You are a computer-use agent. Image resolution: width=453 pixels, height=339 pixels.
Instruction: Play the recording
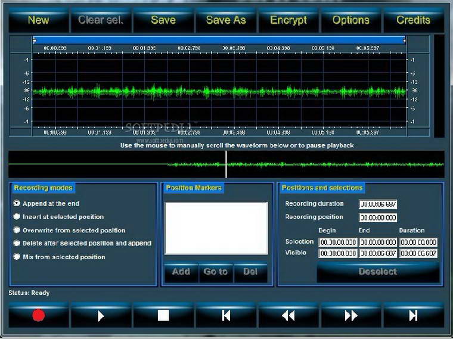[x=101, y=315]
